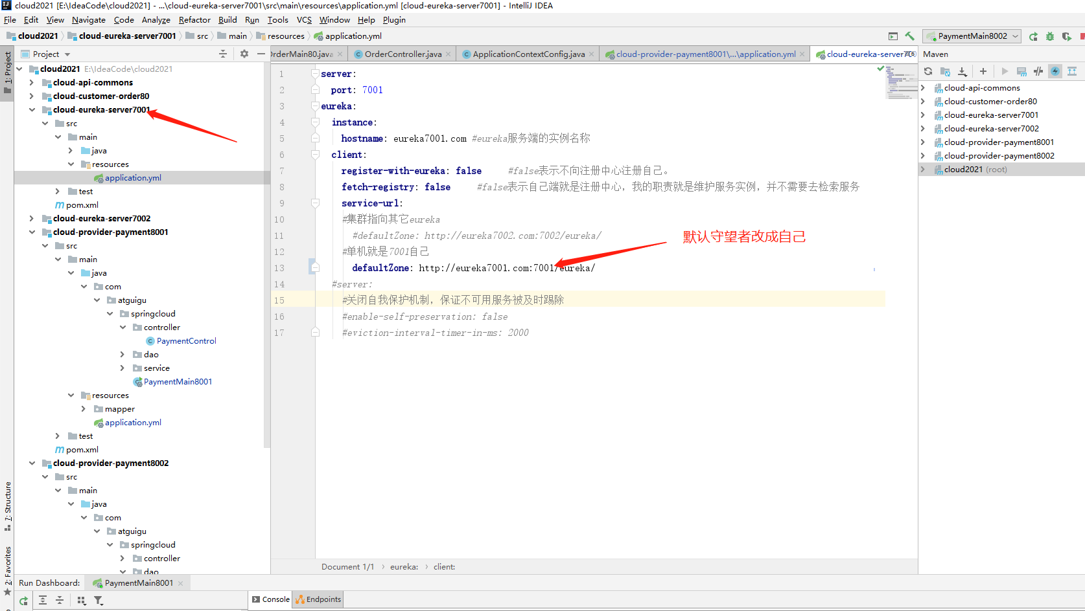Close the PaymentMain8001 dashboard tab
Screen dimensions: 1085x611
click(180, 583)
